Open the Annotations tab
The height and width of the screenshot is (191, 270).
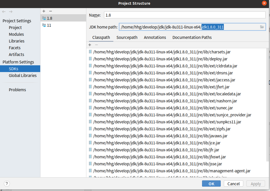(x=155, y=38)
